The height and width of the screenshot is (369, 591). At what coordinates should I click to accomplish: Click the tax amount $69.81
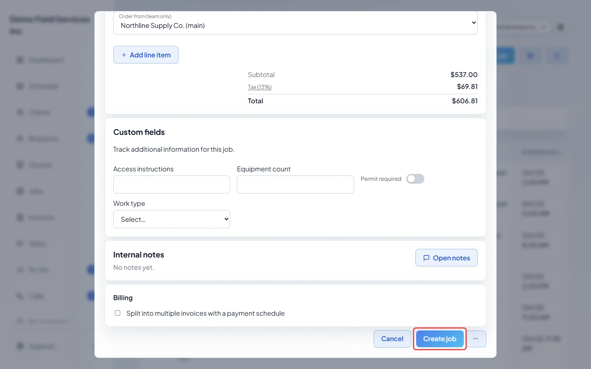coord(467,87)
